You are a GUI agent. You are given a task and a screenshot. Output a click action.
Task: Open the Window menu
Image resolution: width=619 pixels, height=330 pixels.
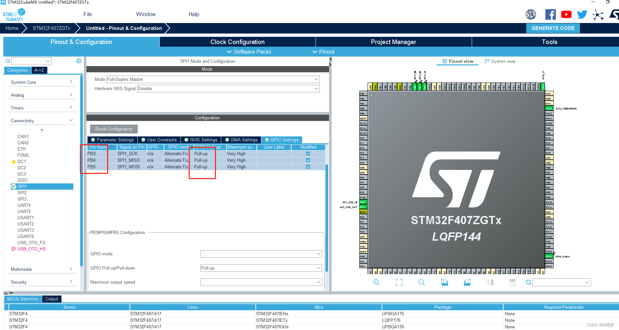146,14
